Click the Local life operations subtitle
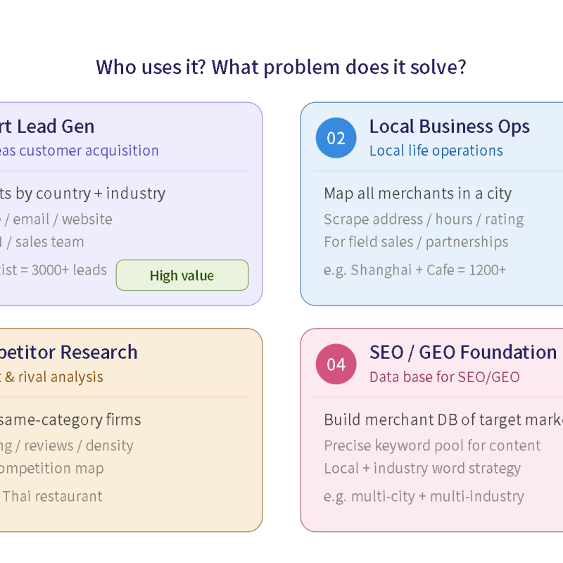Viewport: 563px width, 563px height. (x=436, y=151)
